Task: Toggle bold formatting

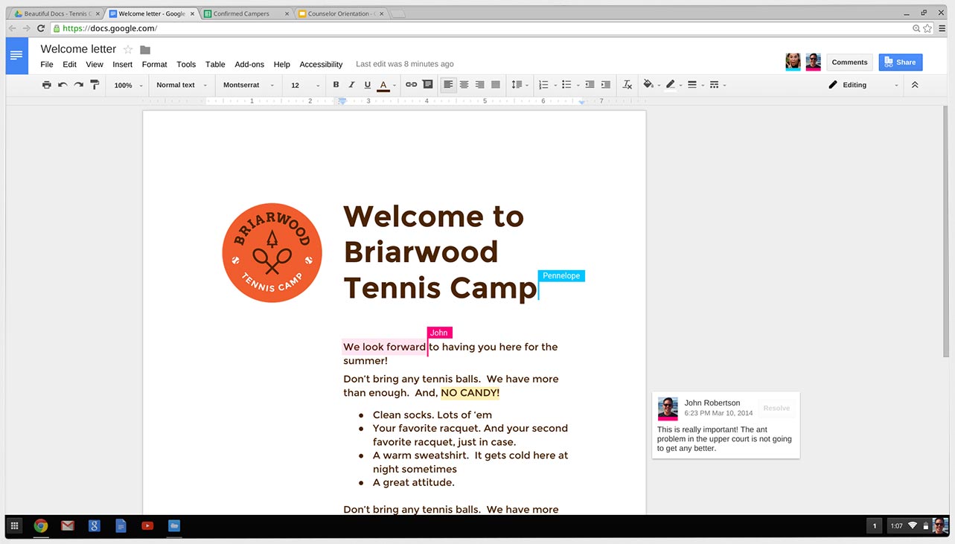Action: click(x=336, y=85)
